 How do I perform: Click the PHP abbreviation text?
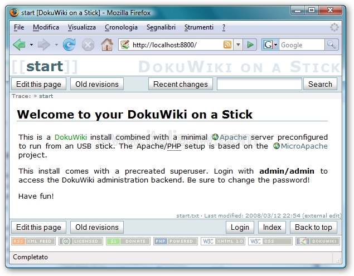tap(174, 146)
